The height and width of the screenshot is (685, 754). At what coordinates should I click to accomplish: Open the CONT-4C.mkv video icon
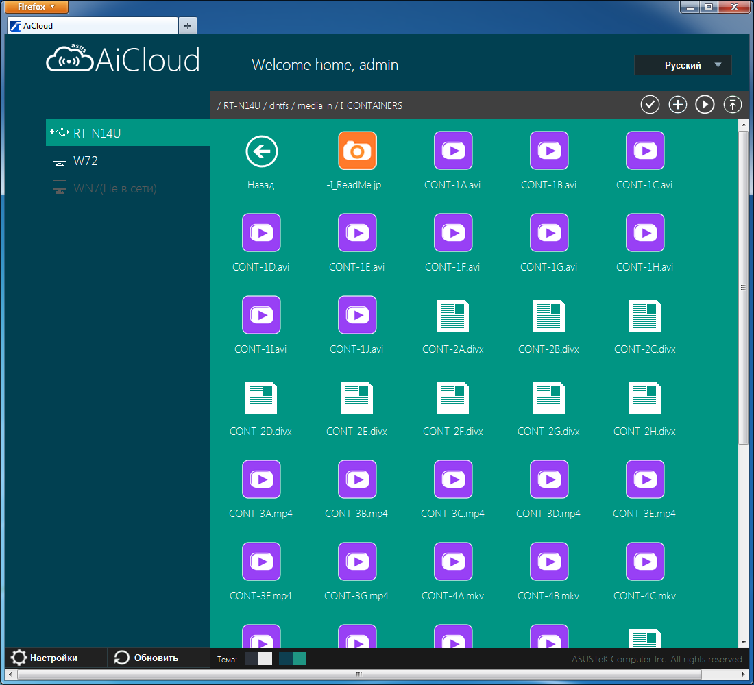pyautogui.click(x=645, y=562)
